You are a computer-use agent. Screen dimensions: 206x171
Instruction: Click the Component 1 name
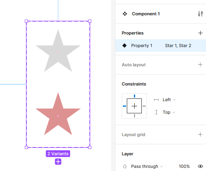146,14
